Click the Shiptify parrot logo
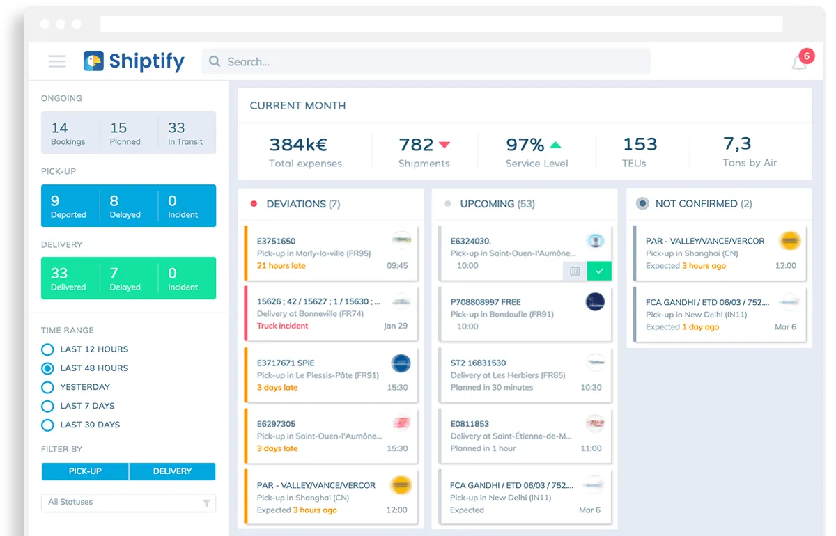 pyautogui.click(x=93, y=61)
